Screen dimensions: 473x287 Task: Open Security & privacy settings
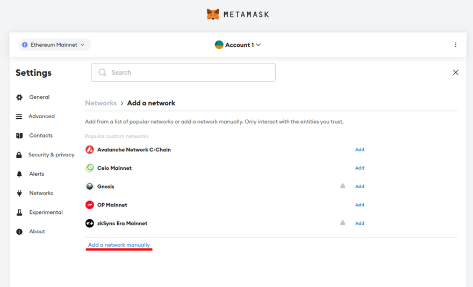click(52, 155)
